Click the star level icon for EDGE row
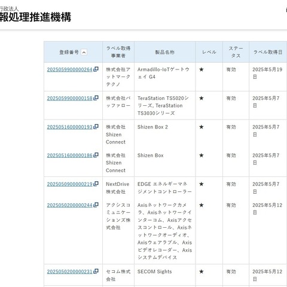 (201, 184)
